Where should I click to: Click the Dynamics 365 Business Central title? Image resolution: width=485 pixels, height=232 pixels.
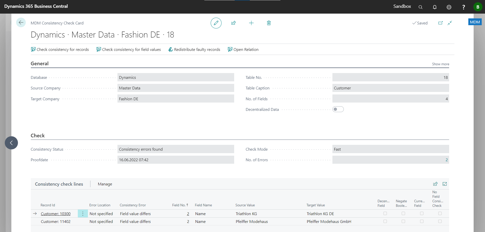pos(36,6)
